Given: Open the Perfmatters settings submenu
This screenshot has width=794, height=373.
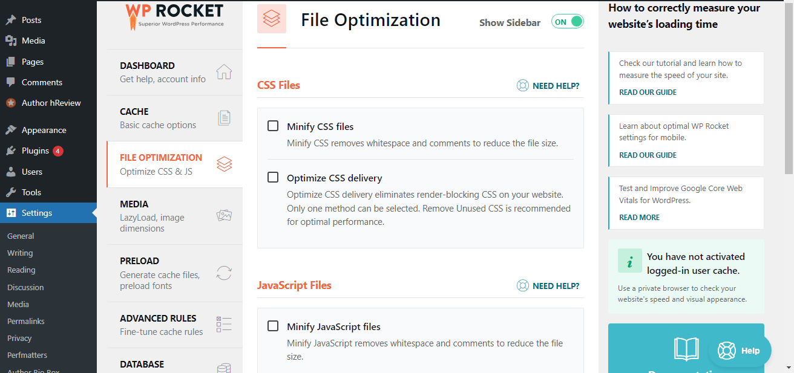Looking at the screenshot, I should [x=27, y=355].
